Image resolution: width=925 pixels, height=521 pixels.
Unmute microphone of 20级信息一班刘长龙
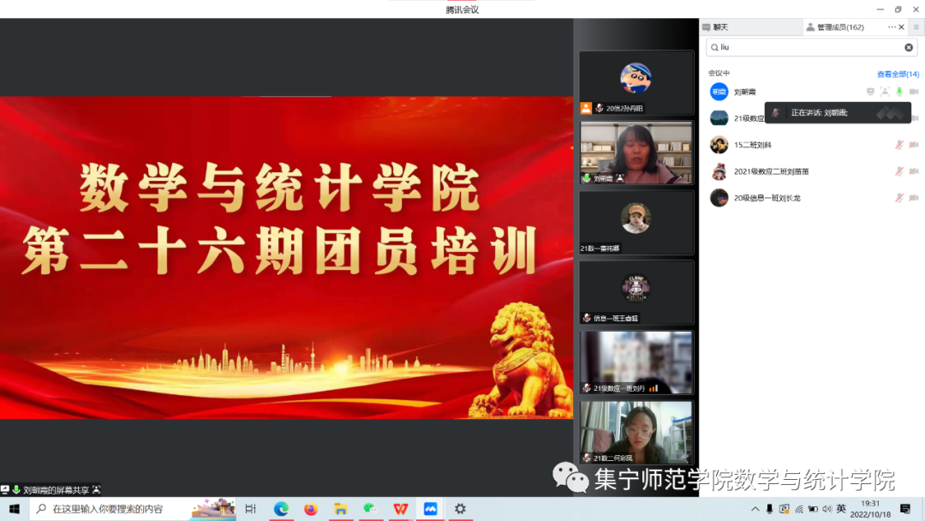pos(899,198)
